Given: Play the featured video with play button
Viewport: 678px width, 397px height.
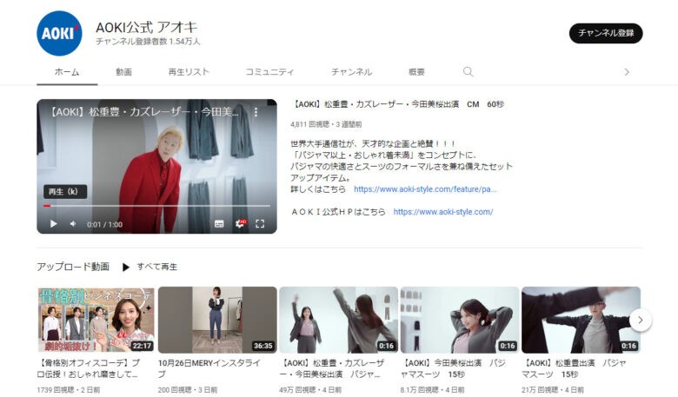Looking at the screenshot, I should tap(54, 224).
